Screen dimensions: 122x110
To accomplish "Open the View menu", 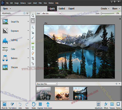I will point(45,3).
